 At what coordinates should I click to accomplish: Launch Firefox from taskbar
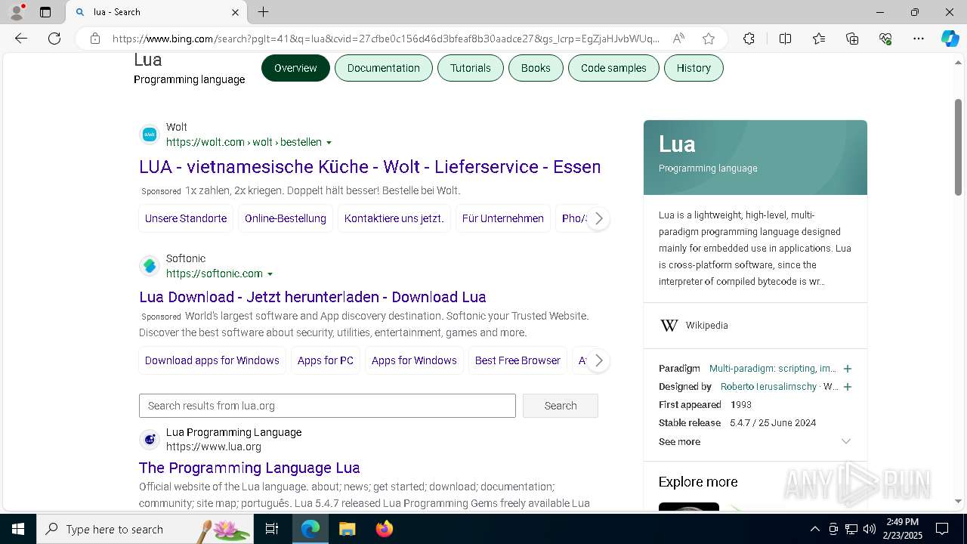pyautogui.click(x=385, y=529)
